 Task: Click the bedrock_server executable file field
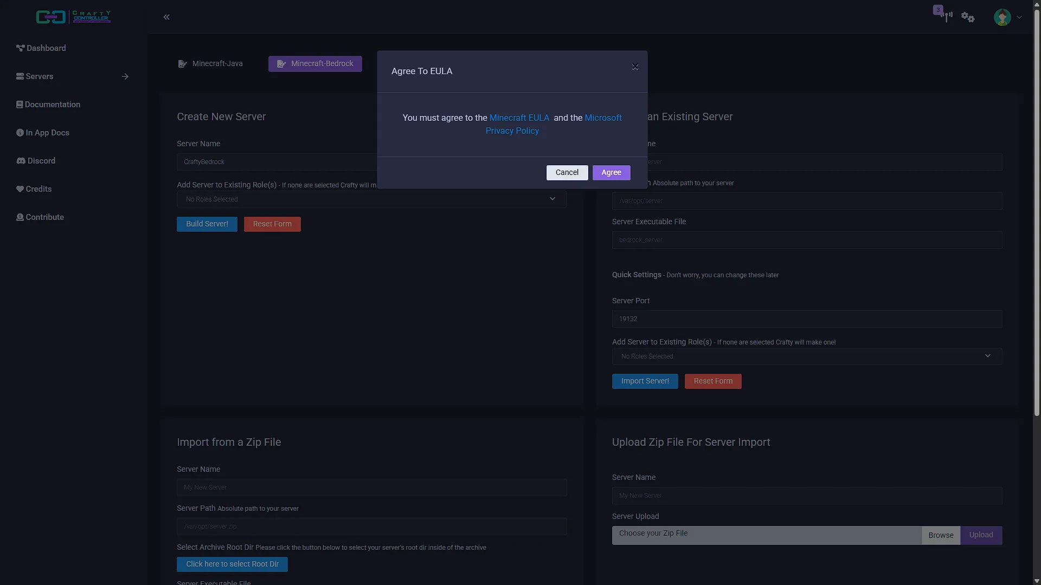807,240
